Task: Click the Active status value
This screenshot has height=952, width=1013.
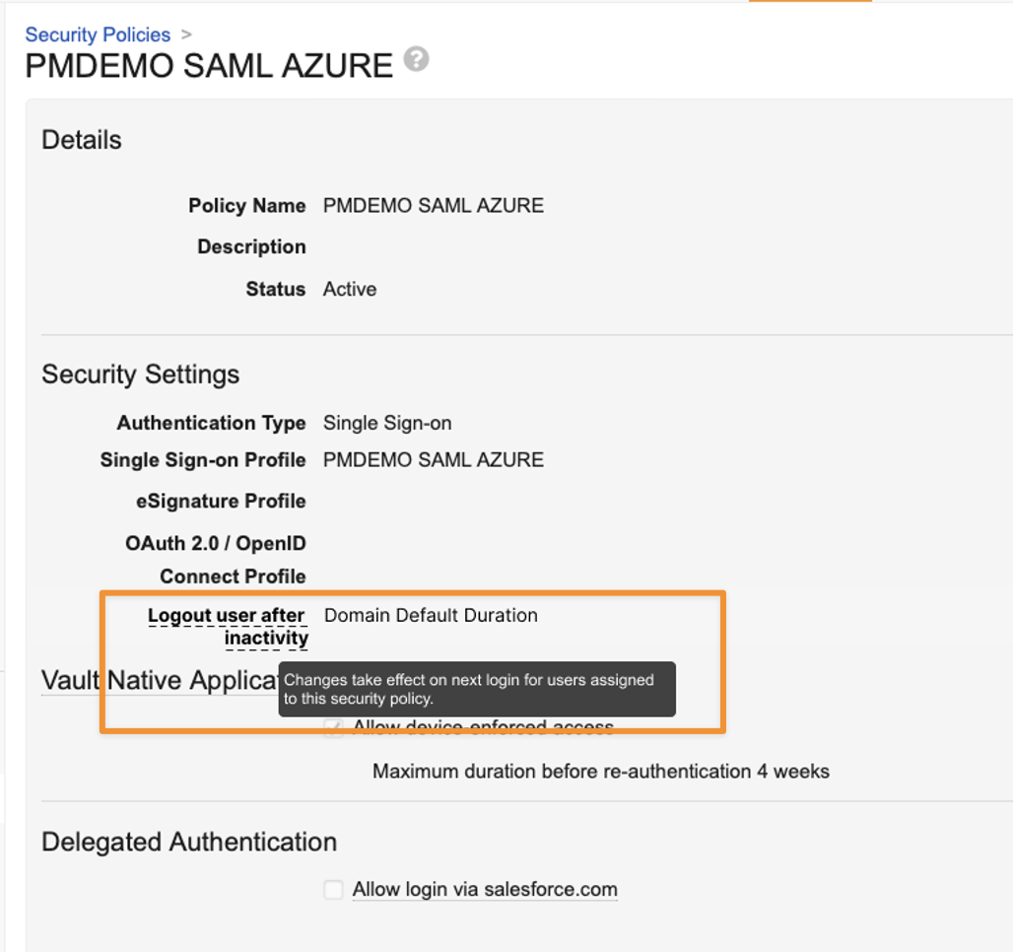Action: [350, 290]
